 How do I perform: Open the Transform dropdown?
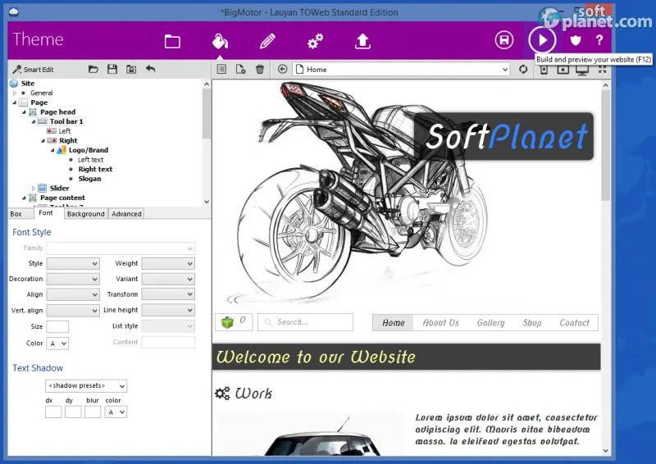[168, 294]
